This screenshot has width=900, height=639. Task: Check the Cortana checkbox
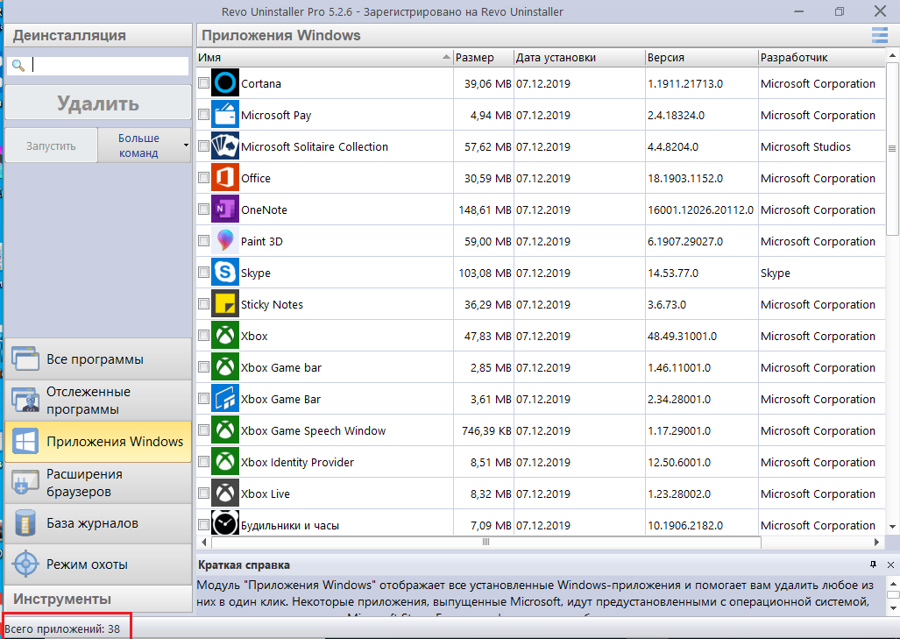click(203, 83)
